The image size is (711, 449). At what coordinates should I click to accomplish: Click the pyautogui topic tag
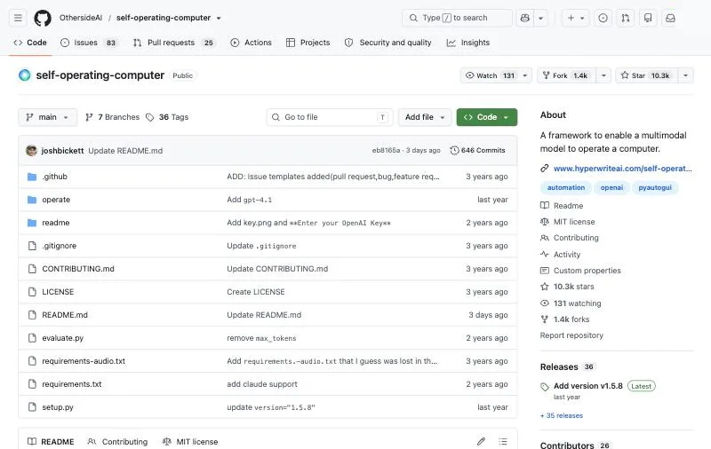(655, 187)
